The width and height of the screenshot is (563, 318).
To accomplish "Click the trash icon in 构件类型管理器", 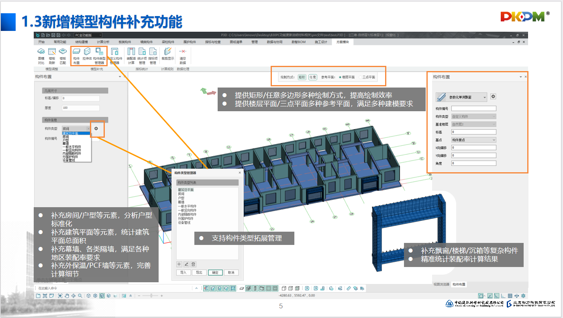I will tap(193, 264).
